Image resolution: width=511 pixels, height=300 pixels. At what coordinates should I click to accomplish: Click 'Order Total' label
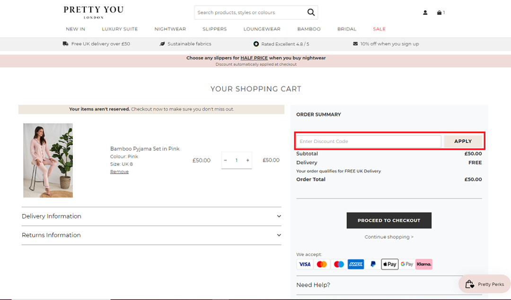tap(310, 179)
